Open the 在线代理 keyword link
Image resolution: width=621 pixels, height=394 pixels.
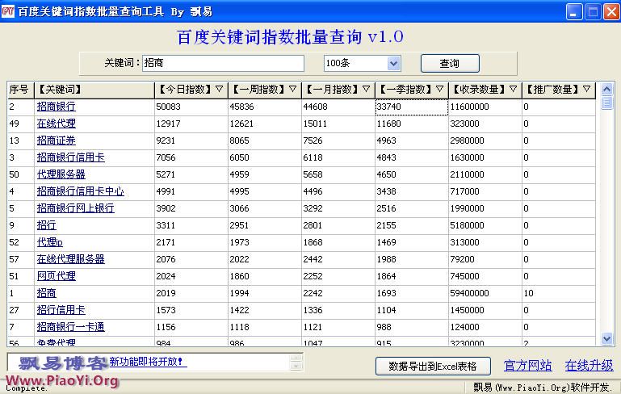tap(56, 124)
